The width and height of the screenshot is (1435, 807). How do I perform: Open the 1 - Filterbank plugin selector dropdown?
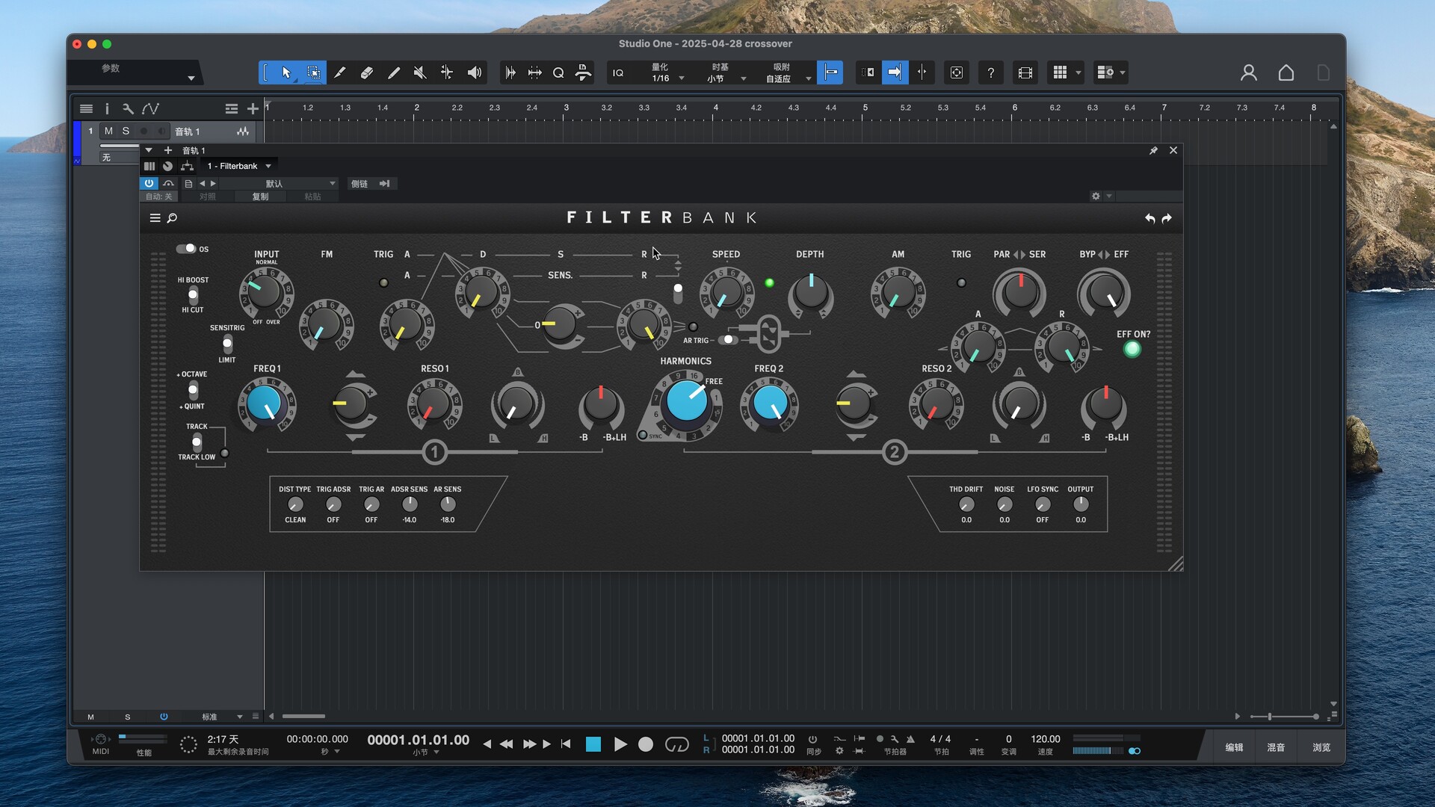[x=238, y=166]
